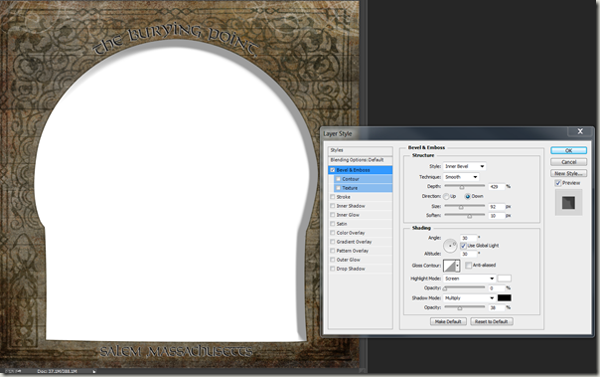Image resolution: width=600 pixels, height=377 pixels.
Task: Click the Altitude value field
Action: [469, 254]
